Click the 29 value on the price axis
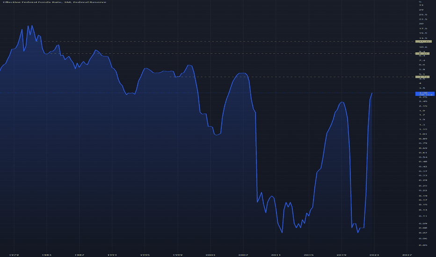Image resolution: width=436 pixels, height=257 pixels. [421, 10]
